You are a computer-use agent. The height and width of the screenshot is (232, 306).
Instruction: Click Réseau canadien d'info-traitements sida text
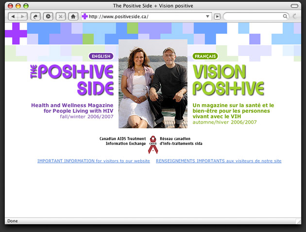(x=181, y=141)
